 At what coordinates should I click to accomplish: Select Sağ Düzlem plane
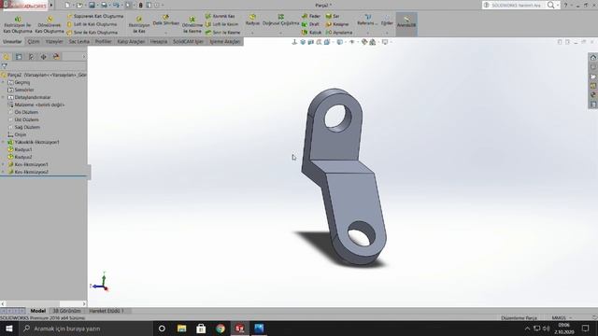[27, 127]
